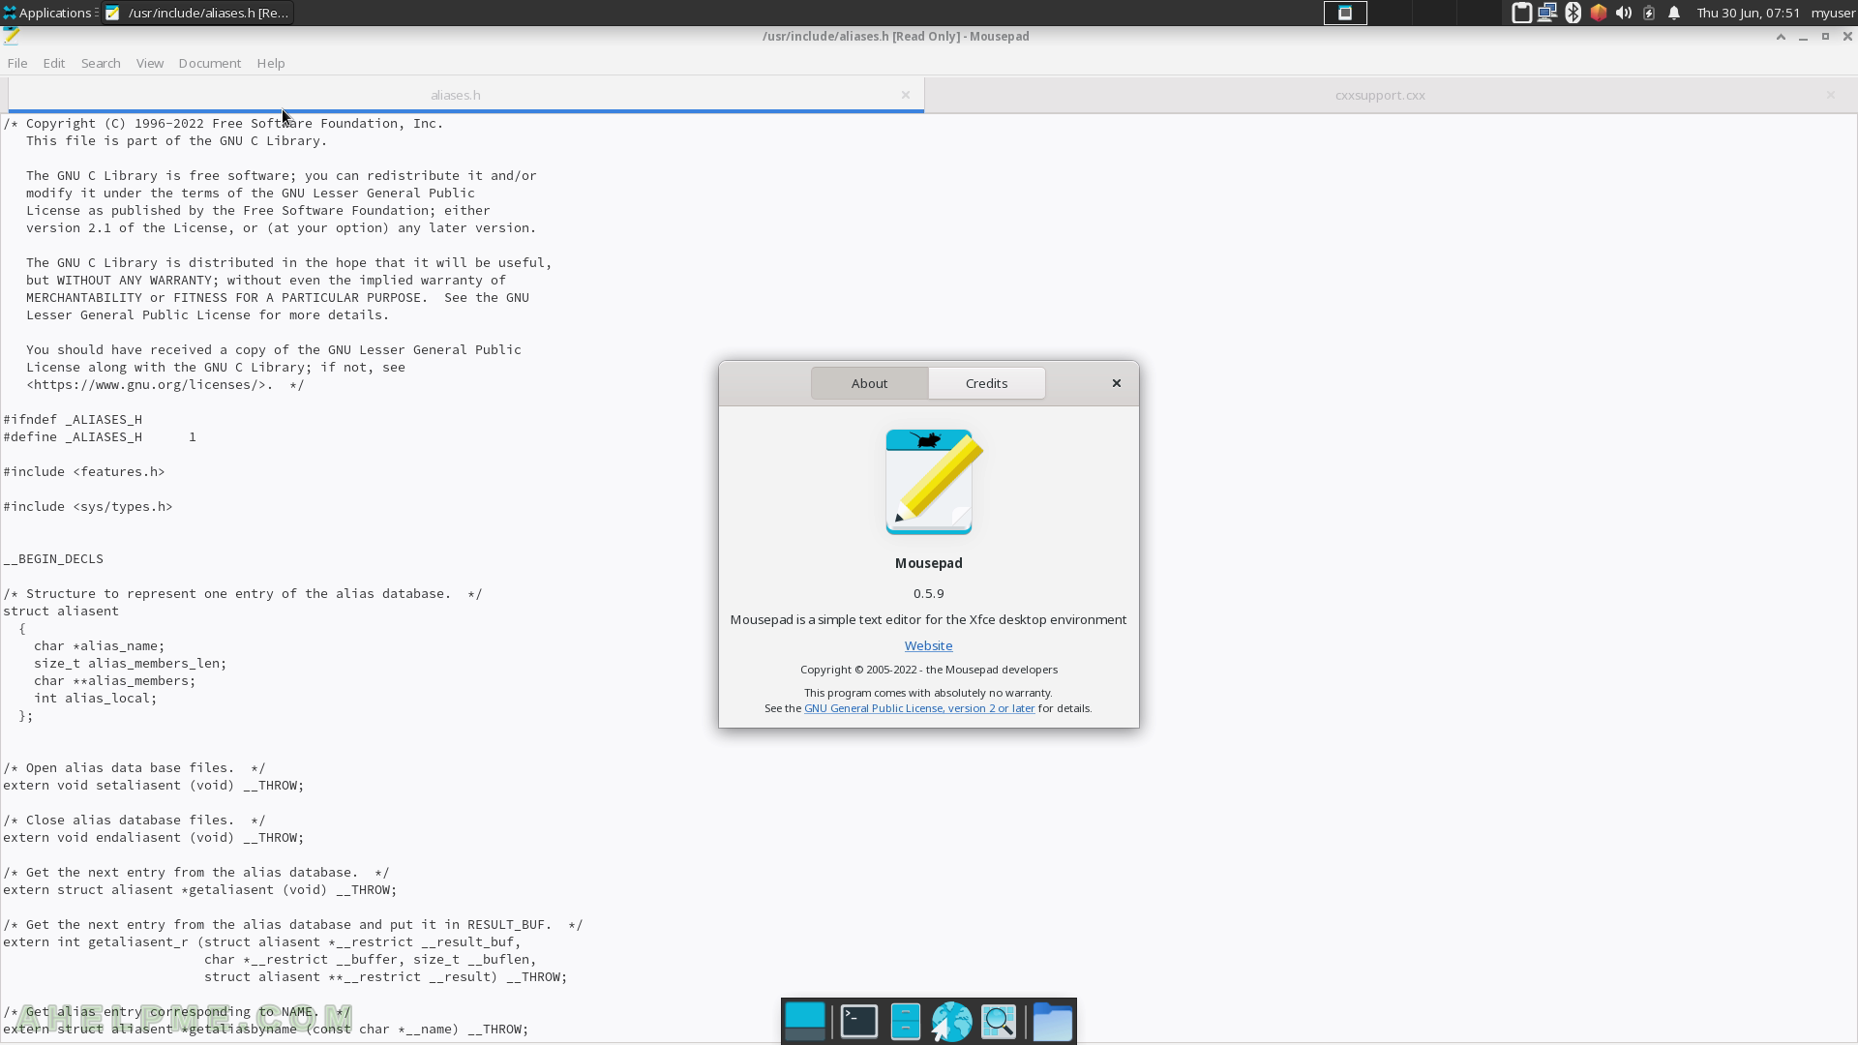Screen dimensions: 1858x1045
Task: Click the Mousepad taskbar button for aliases.h
Action: click(197, 13)
